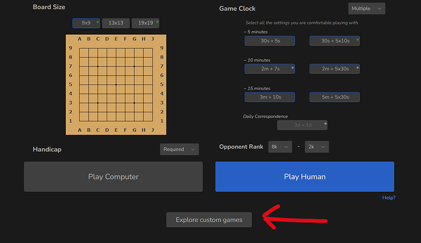Toggle the 30s + 5x10s clock setting
Viewport: 421px width, 243px height.
(334, 41)
